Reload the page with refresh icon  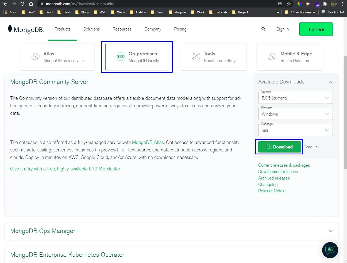[x=22, y=4]
